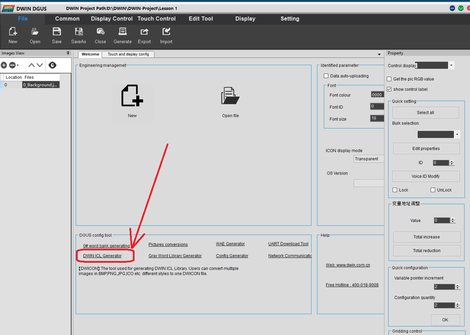
Task: Open the Display Control menu
Action: (112, 19)
